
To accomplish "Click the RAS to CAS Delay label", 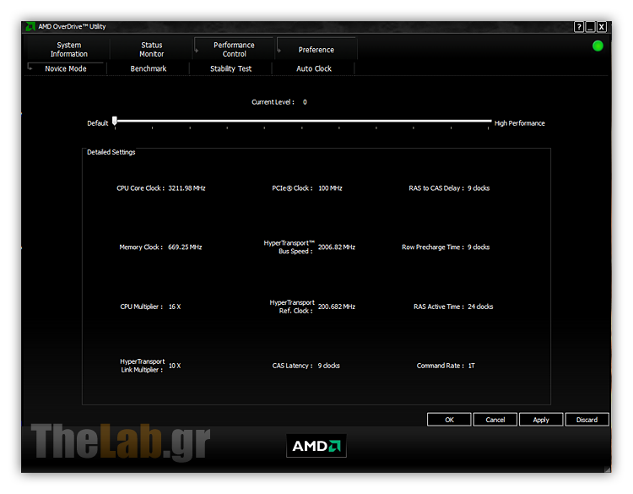I will click(436, 188).
